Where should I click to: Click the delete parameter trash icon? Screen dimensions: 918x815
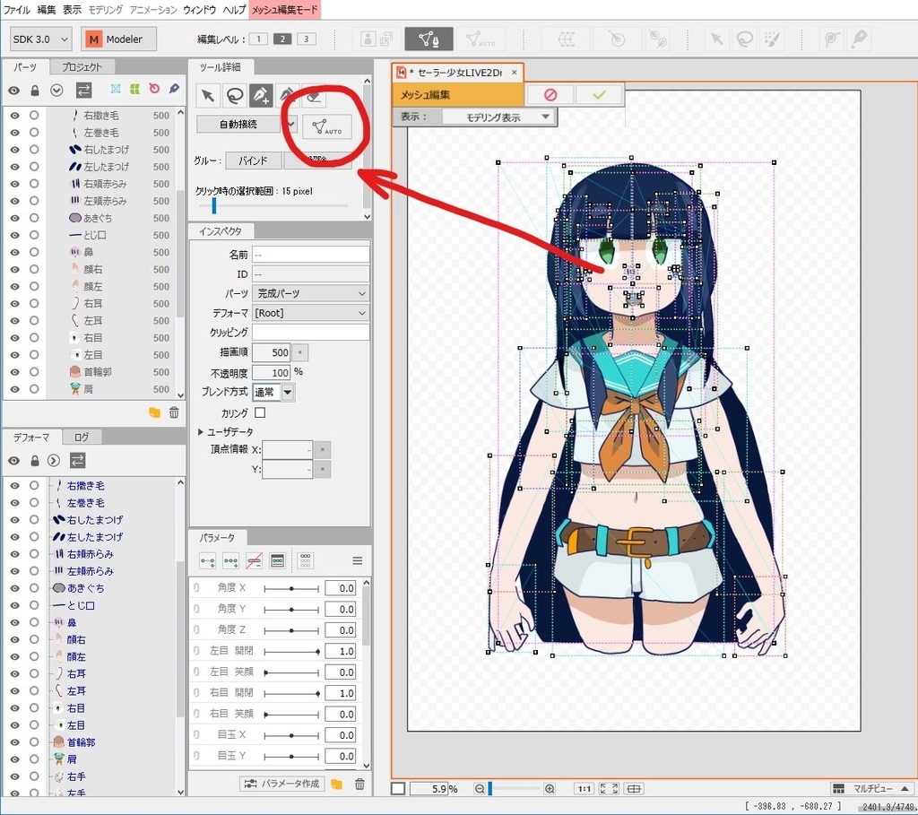tap(359, 784)
